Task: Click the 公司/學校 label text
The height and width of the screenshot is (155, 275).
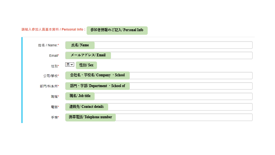Action: [x=51, y=76]
